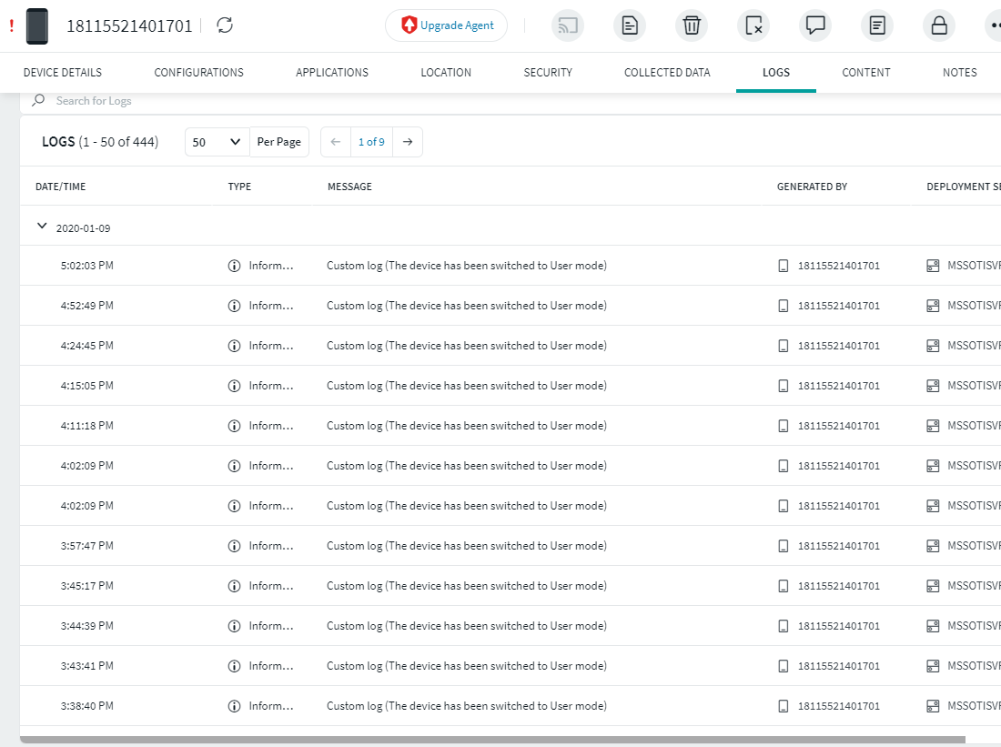
Task: Go to previous page of logs
Action: tap(335, 142)
